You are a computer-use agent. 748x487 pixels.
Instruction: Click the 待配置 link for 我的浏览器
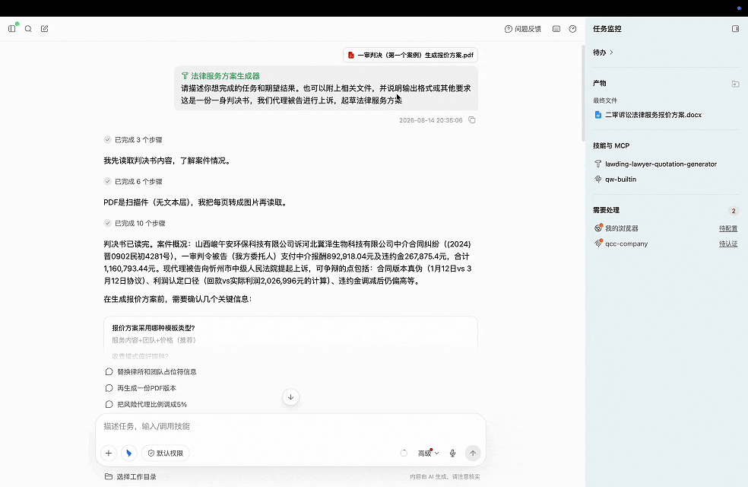click(x=728, y=228)
